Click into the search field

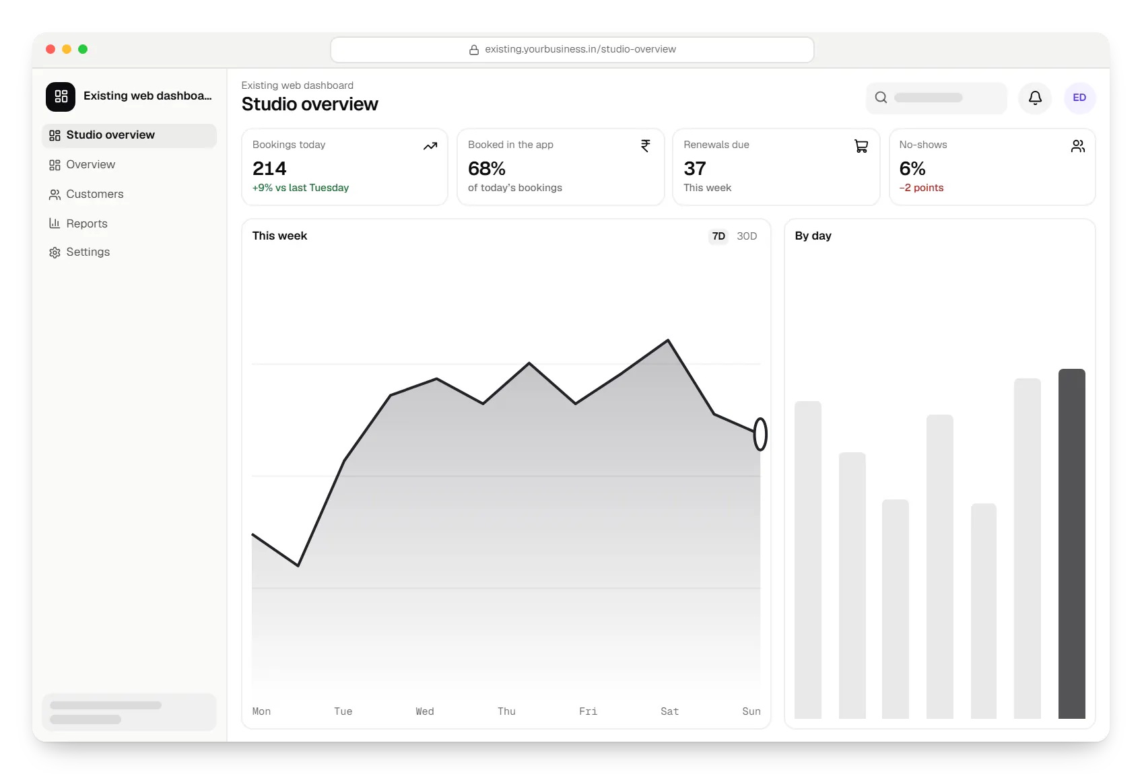point(937,98)
